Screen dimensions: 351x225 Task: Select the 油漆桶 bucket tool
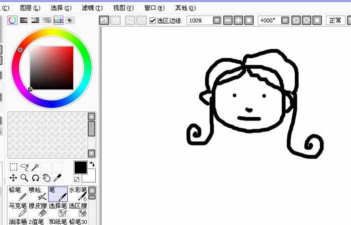pyautogui.click(x=18, y=221)
